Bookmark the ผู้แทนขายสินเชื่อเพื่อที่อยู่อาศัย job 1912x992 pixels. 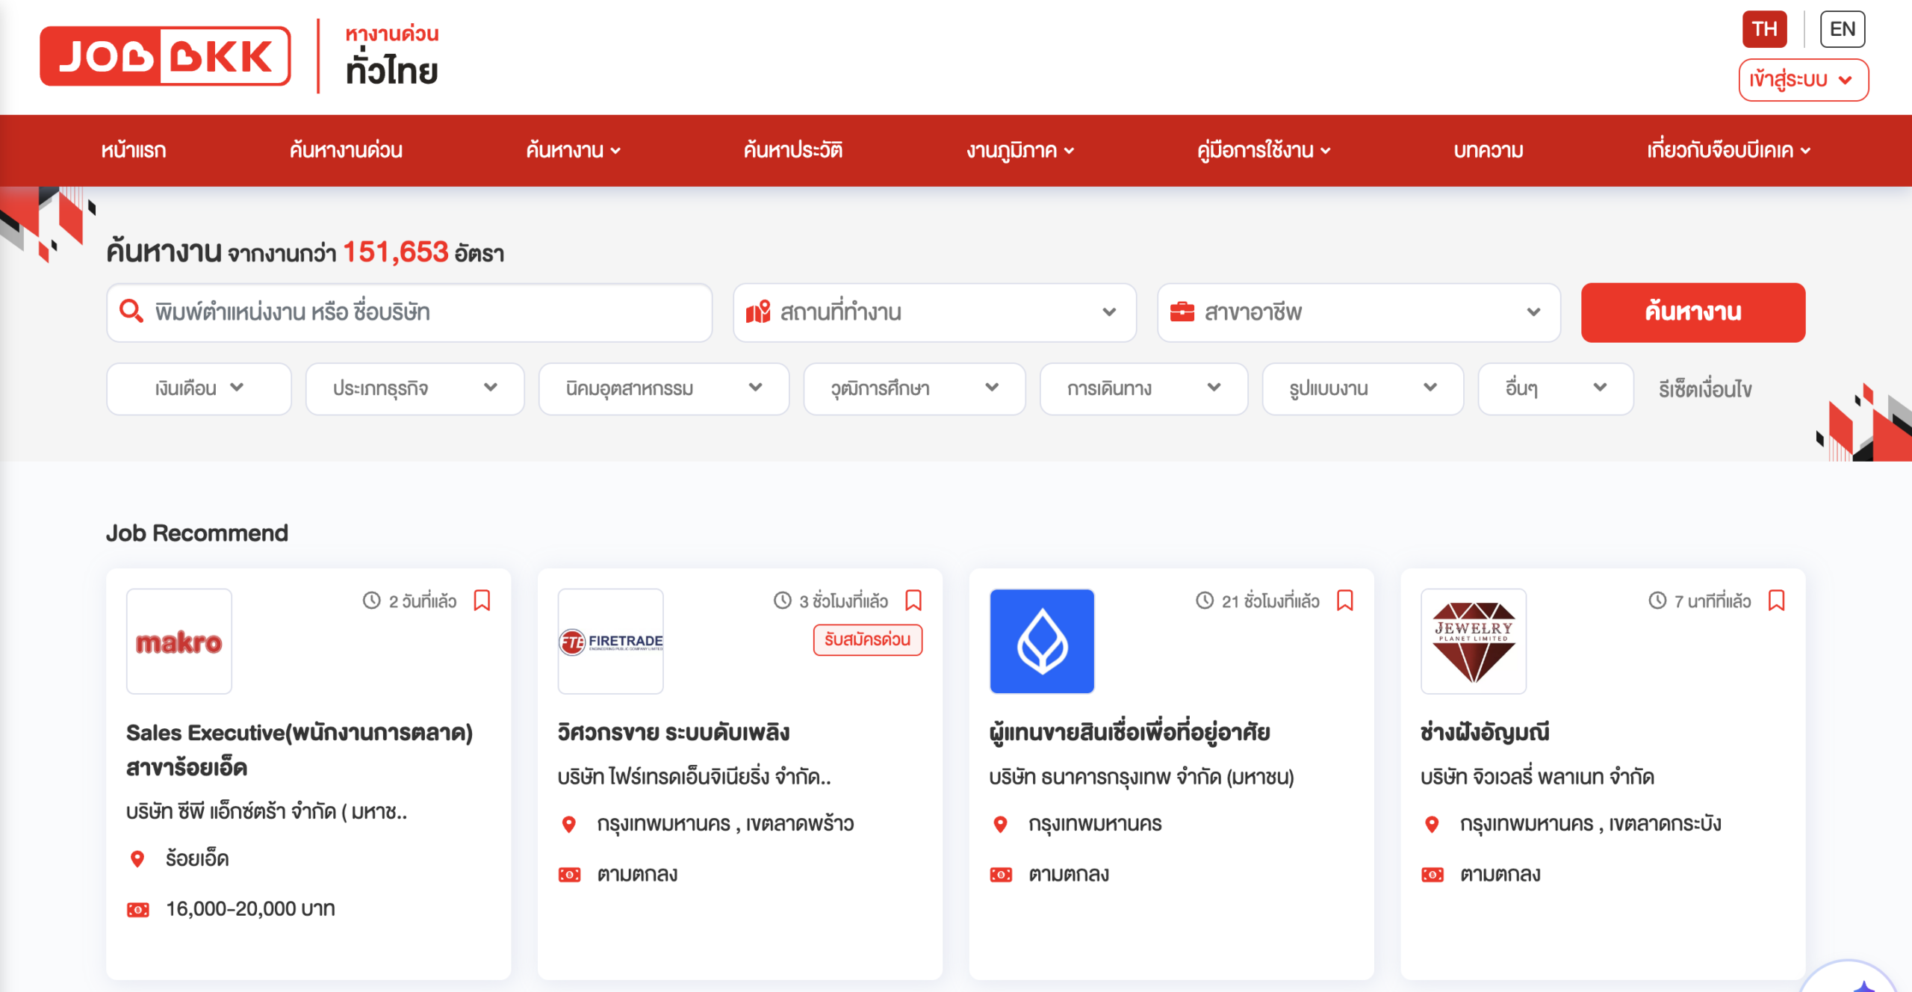[x=1345, y=601]
